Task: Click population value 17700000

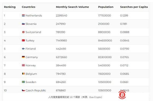Action: (x=105, y=15)
